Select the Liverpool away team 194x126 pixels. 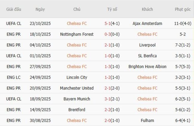click(x=147, y=45)
